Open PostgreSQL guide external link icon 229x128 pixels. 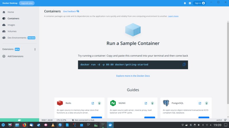pos(200,103)
